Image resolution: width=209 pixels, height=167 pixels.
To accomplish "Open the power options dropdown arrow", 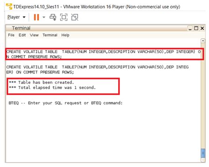I will pos(44,17).
